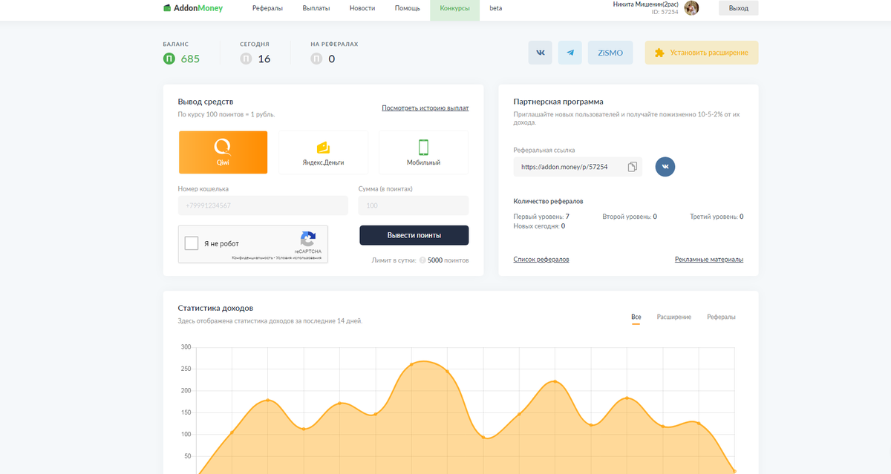Screen dimensions: 891x474
Task: Click Установить расширение button
Action: tap(702, 53)
